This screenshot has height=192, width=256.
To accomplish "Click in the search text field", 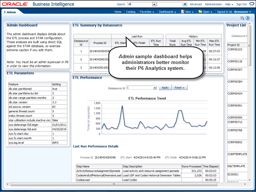I will coord(170,4).
